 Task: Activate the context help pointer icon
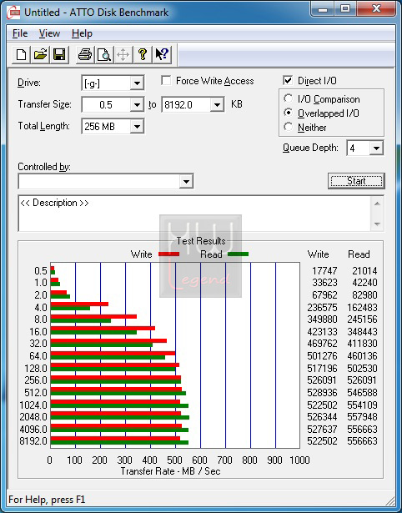pyautogui.click(x=162, y=54)
